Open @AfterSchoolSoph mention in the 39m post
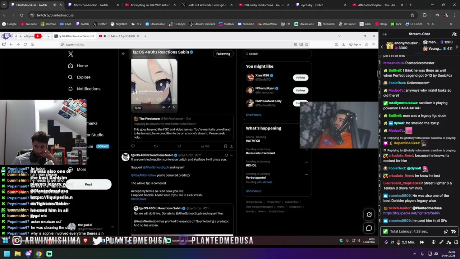The width and height of the screenshot is (460, 259). [156, 167]
